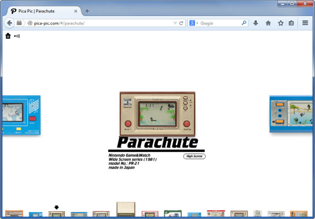The height and width of the screenshot is (219, 315).
Task: Go back with the browser back arrow
Action: point(9,23)
